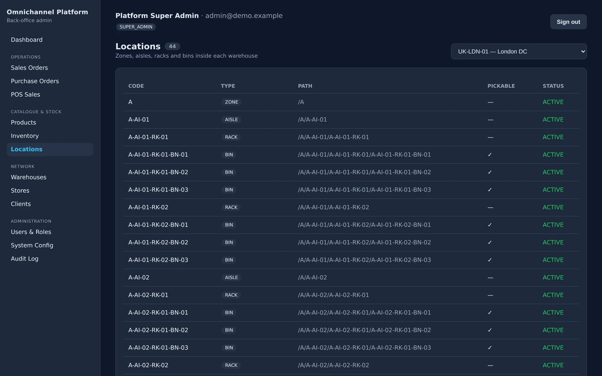602x376 pixels.
Task: Click the PATH column header
Action: (305, 86)
